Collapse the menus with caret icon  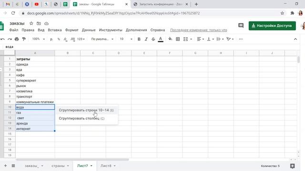point(295,39)
